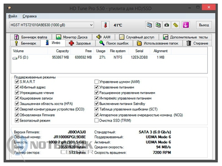Toggle Кэширование записи checkbox

[17, 98]
